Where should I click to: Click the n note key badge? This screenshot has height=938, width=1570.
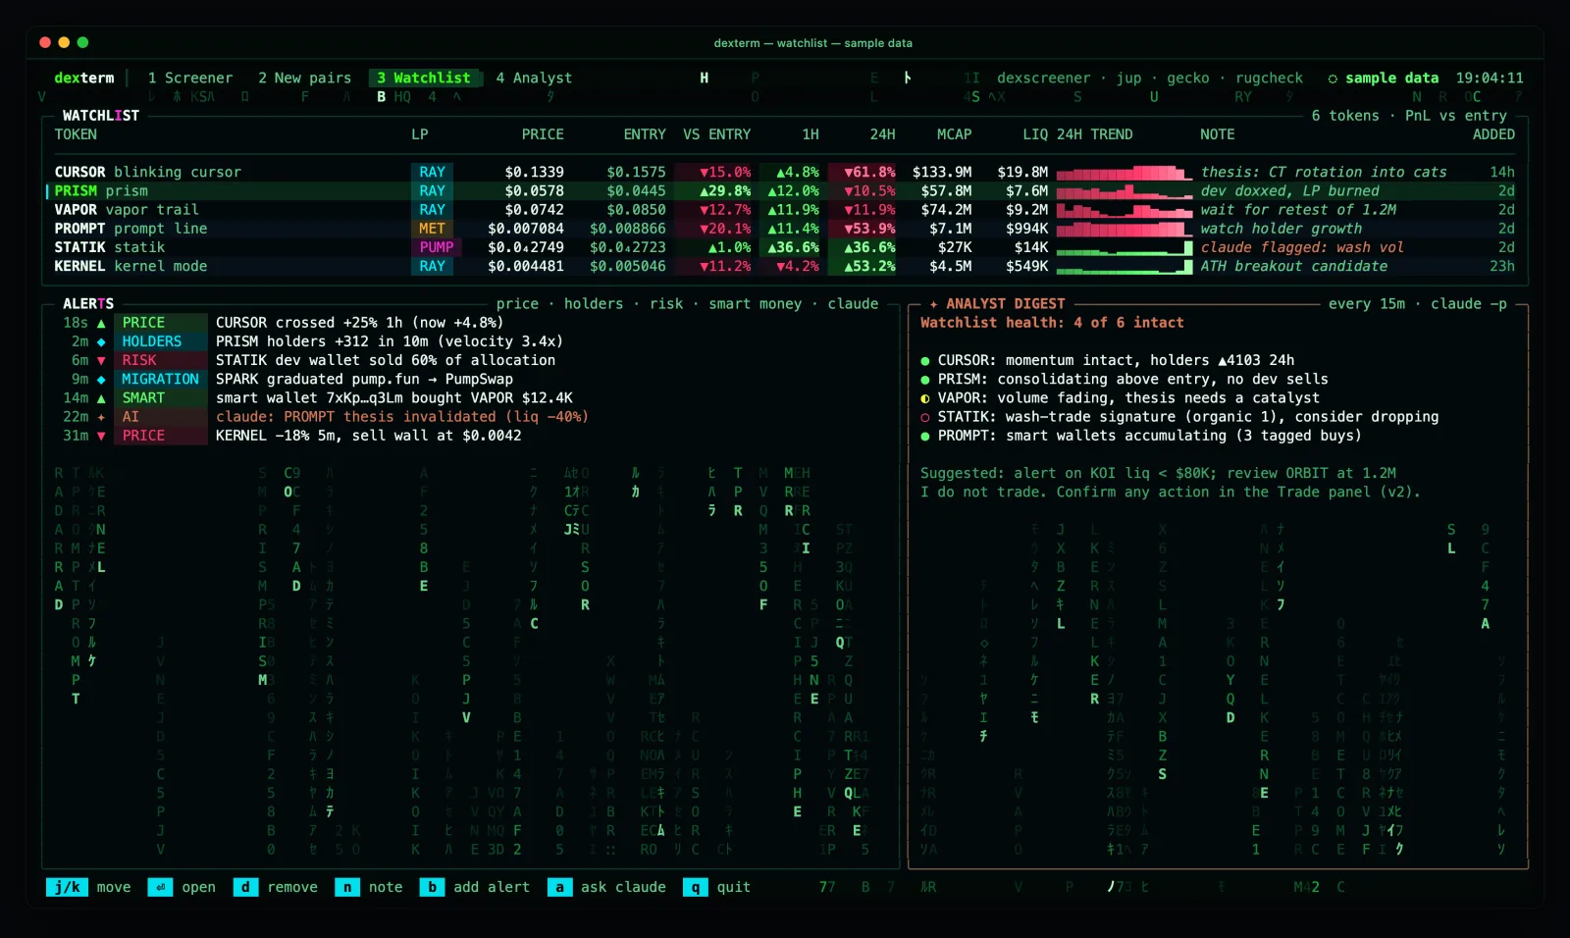click(x=347, y=887)
